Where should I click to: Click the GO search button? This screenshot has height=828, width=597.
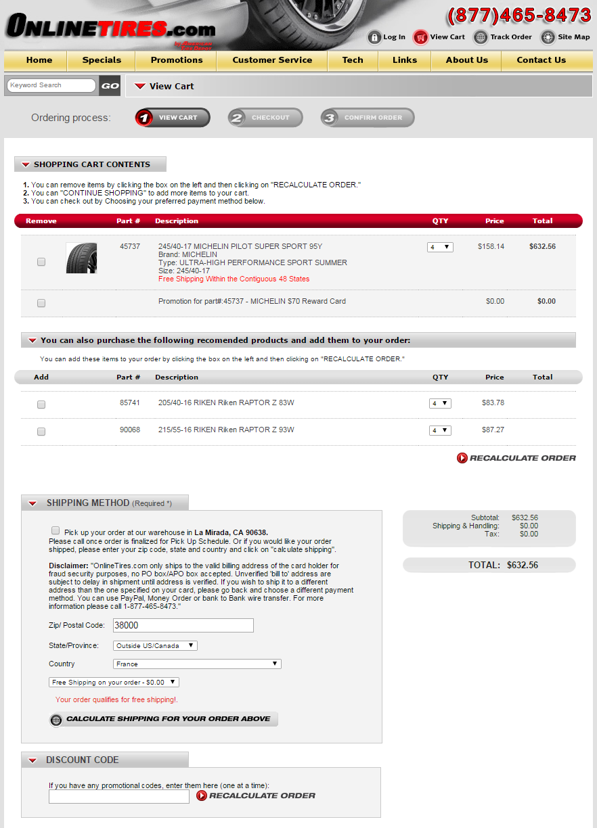click(110, 86)
